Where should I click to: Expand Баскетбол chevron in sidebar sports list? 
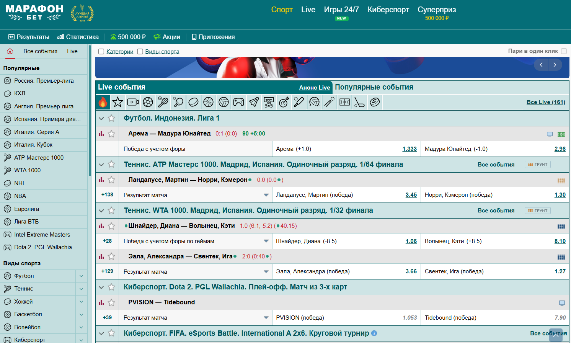click(x=81, y=314)
